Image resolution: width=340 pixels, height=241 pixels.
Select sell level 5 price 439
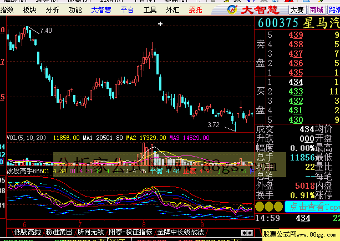coord(296,35)
